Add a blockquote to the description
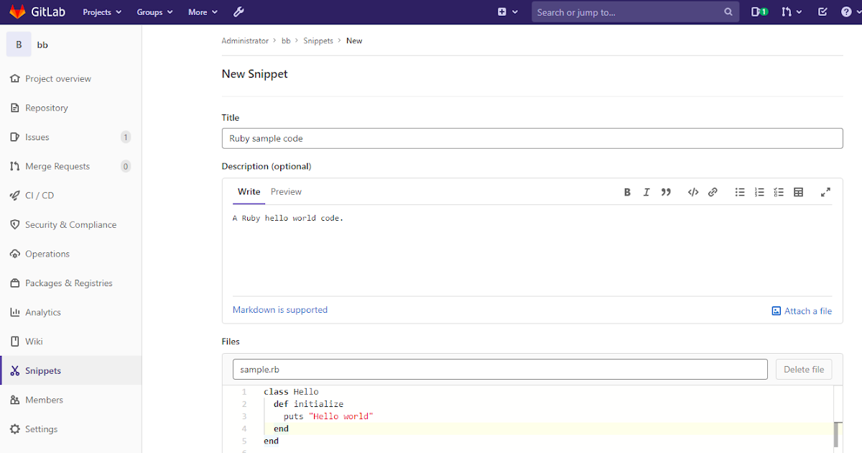Screen dimensions: 862x453 [x=666, y=192]
